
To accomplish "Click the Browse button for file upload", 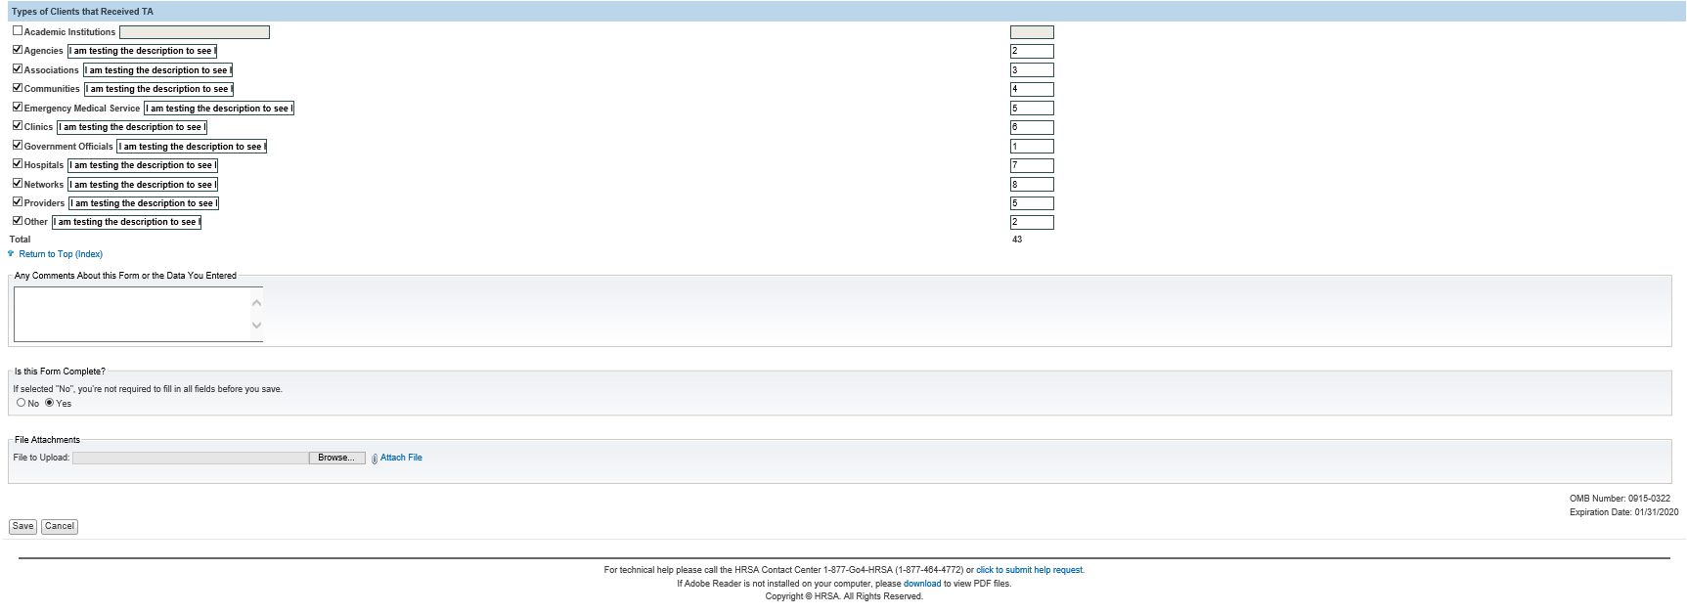I will [336, 459].
